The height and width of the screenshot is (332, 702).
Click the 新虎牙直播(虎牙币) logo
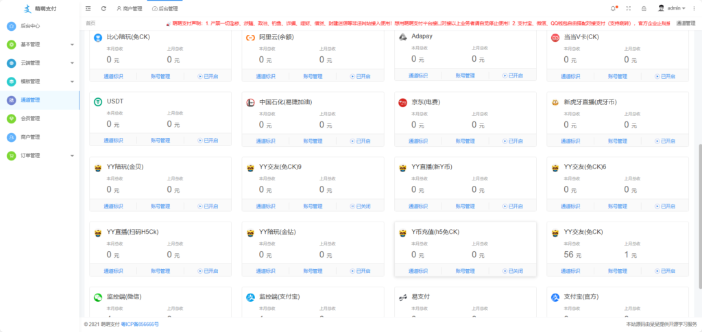click(555, 103)
